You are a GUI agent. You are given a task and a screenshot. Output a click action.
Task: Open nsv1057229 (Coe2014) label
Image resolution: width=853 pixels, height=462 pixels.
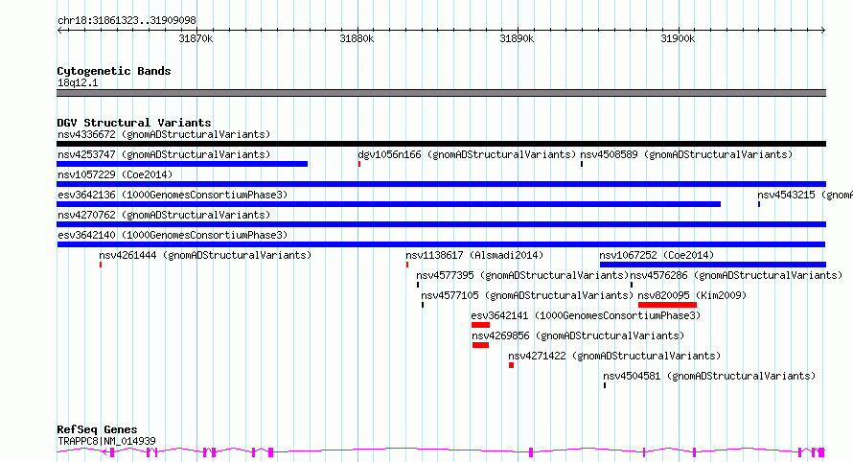115,174
